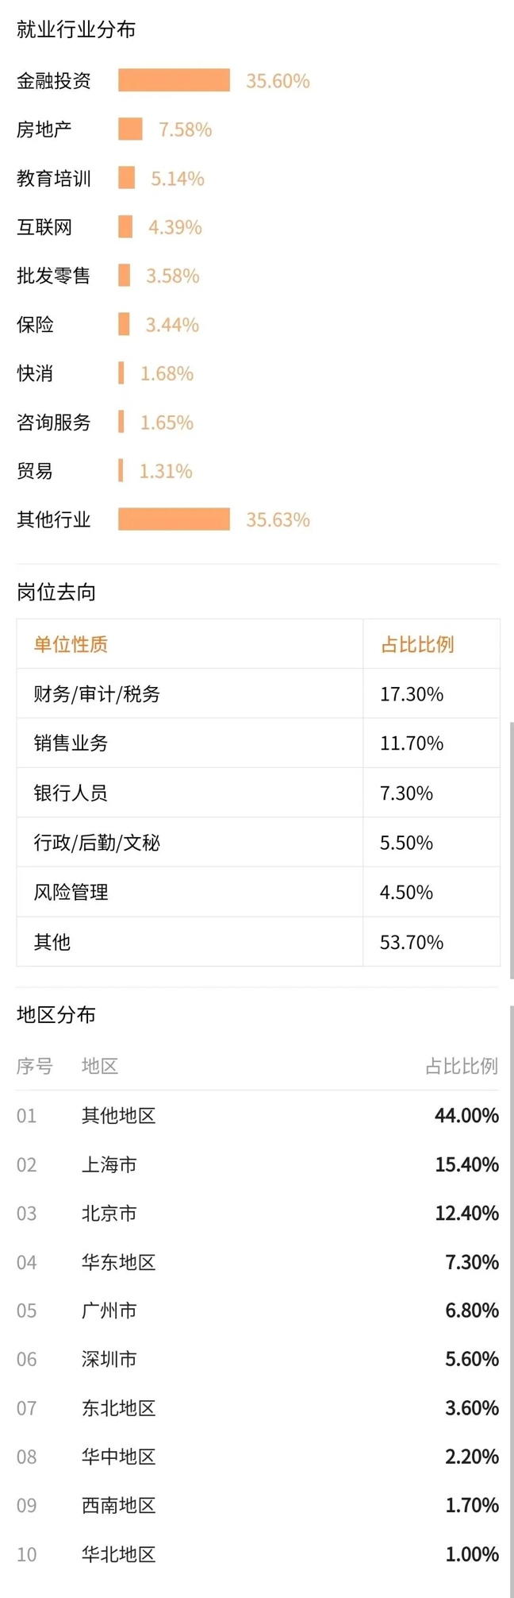The height and width of the screenshot is (1598, 514).
Task: Click the 占比比例 table column header
Action: point(417,644)
